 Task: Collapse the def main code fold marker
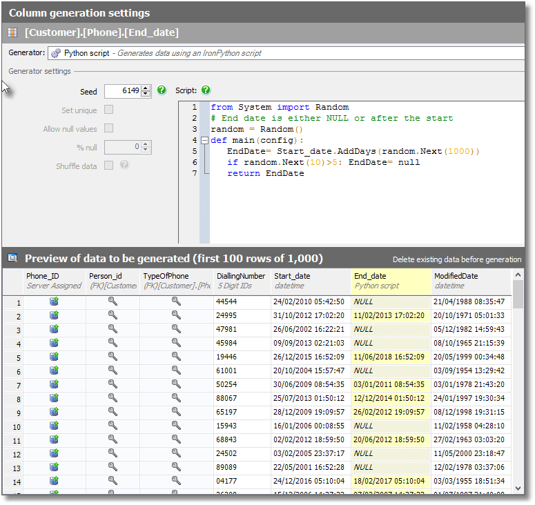[x=204, y=140]
